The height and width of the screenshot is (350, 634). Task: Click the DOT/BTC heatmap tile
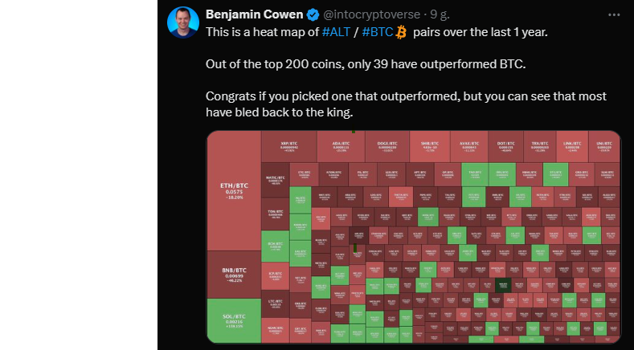(506, 146)
